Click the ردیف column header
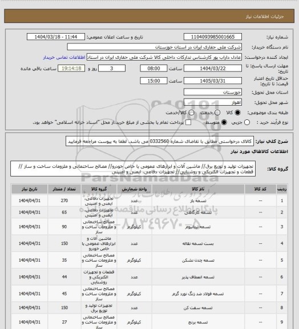Screen dimensions: 299x329 [x=282, y=189]
